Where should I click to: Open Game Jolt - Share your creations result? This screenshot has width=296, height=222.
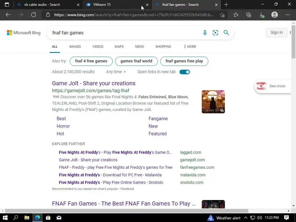tap(94, 83)
